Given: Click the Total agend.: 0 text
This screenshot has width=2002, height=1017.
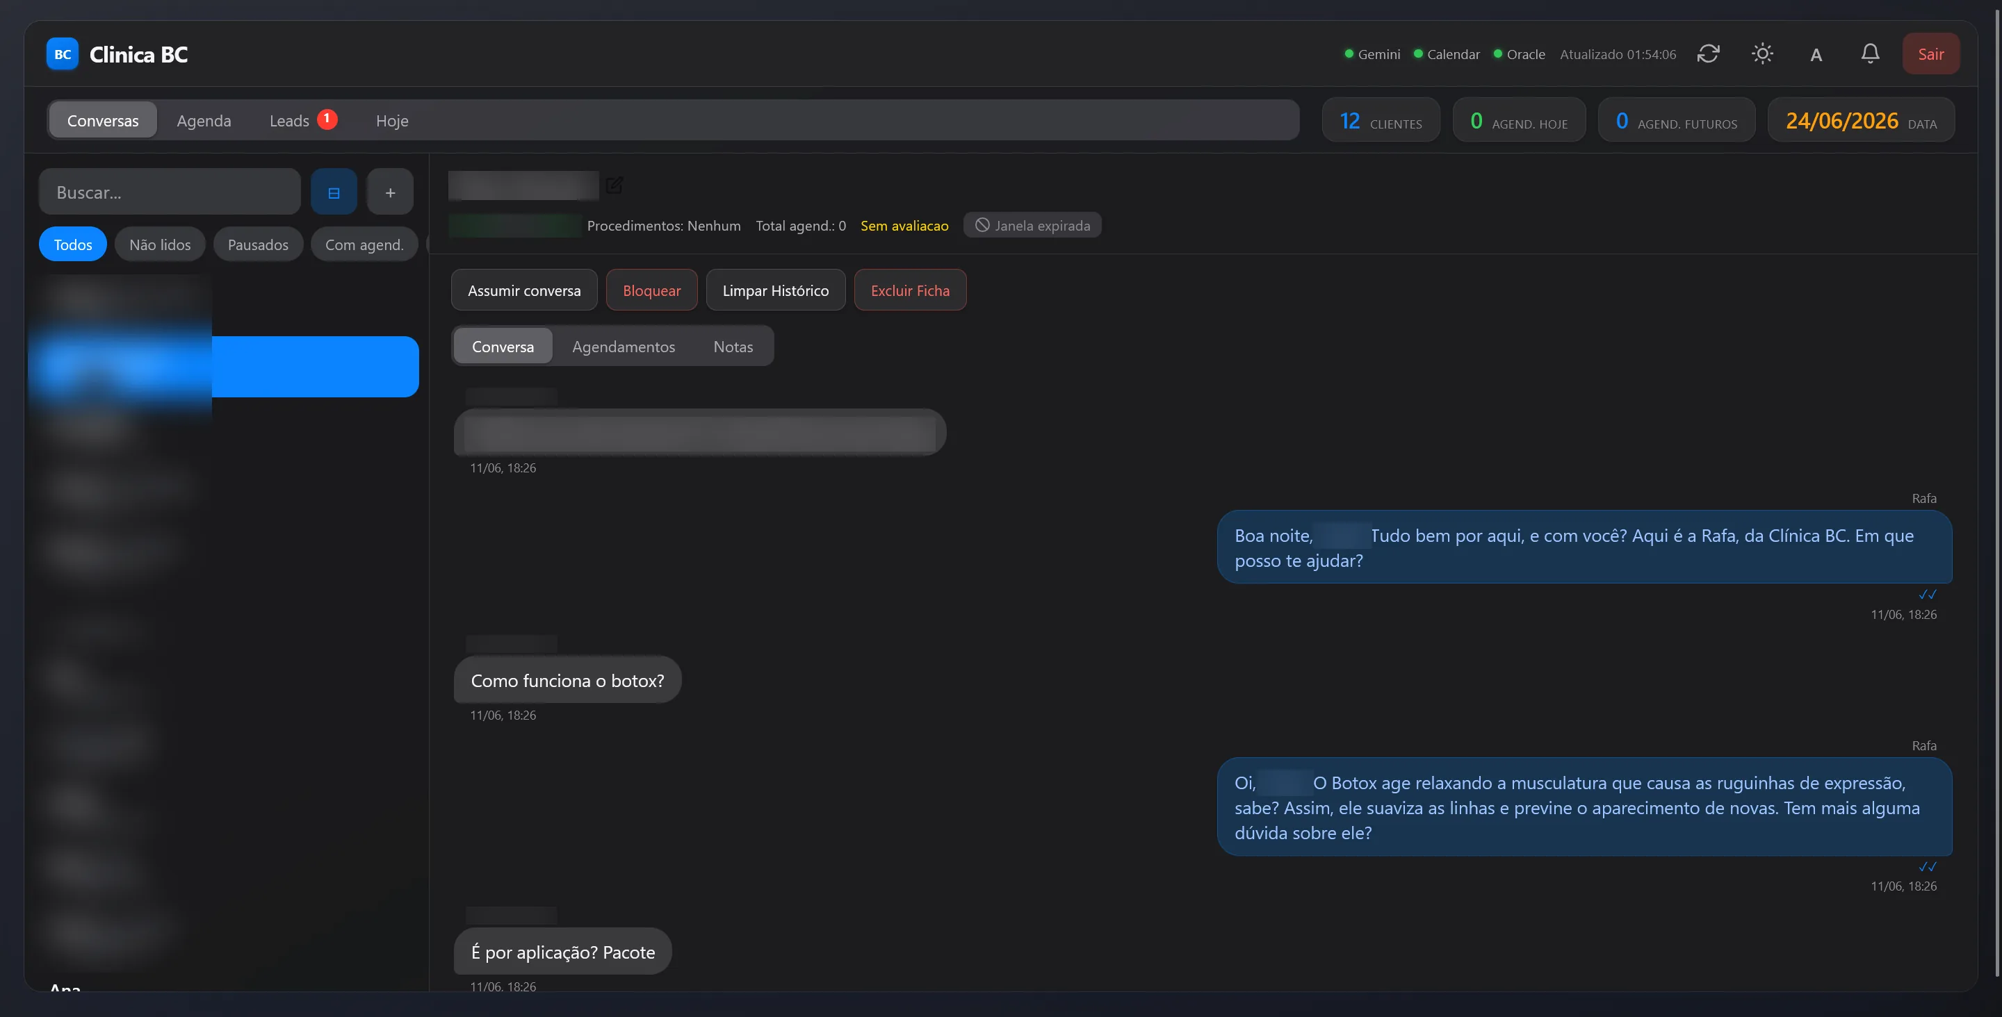Looking at the screenshot, I should 801,225.
